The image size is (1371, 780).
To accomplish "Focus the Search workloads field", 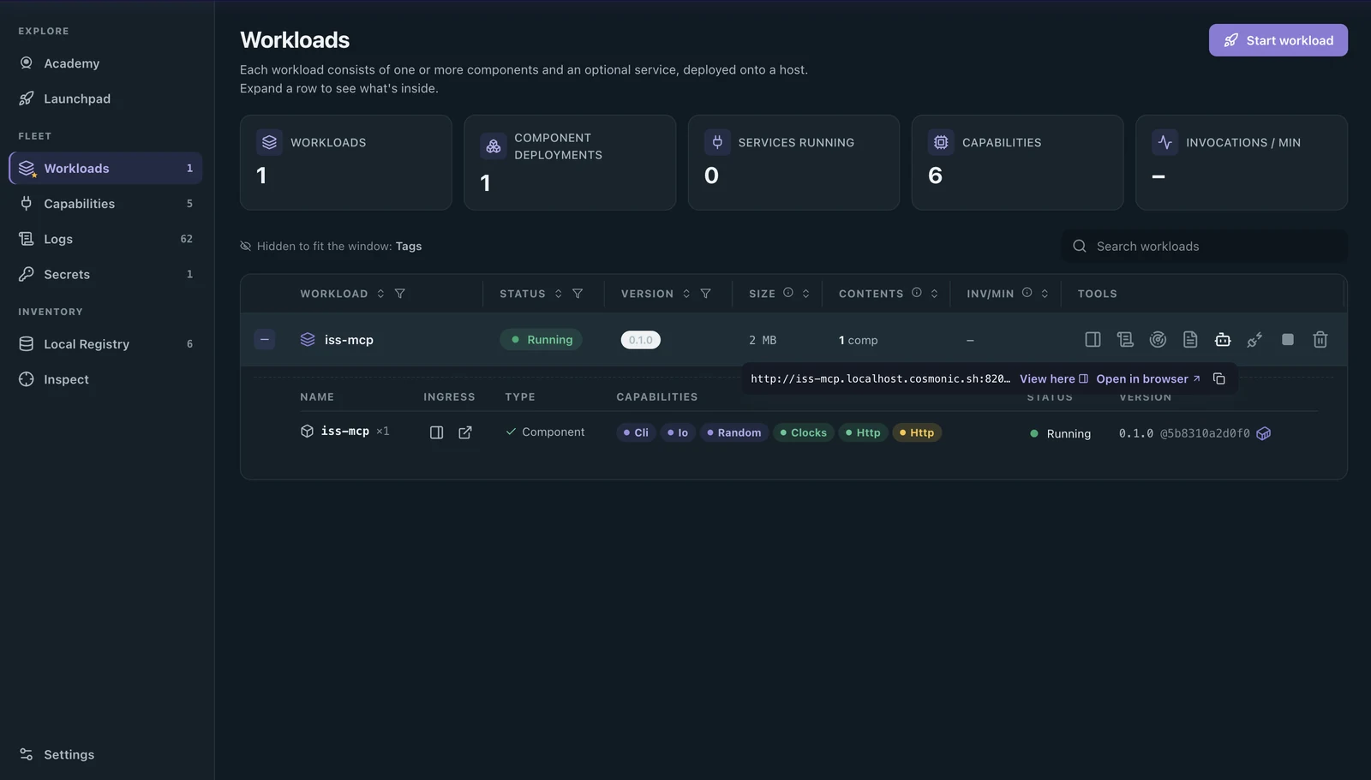I will tap(1204, 247).
